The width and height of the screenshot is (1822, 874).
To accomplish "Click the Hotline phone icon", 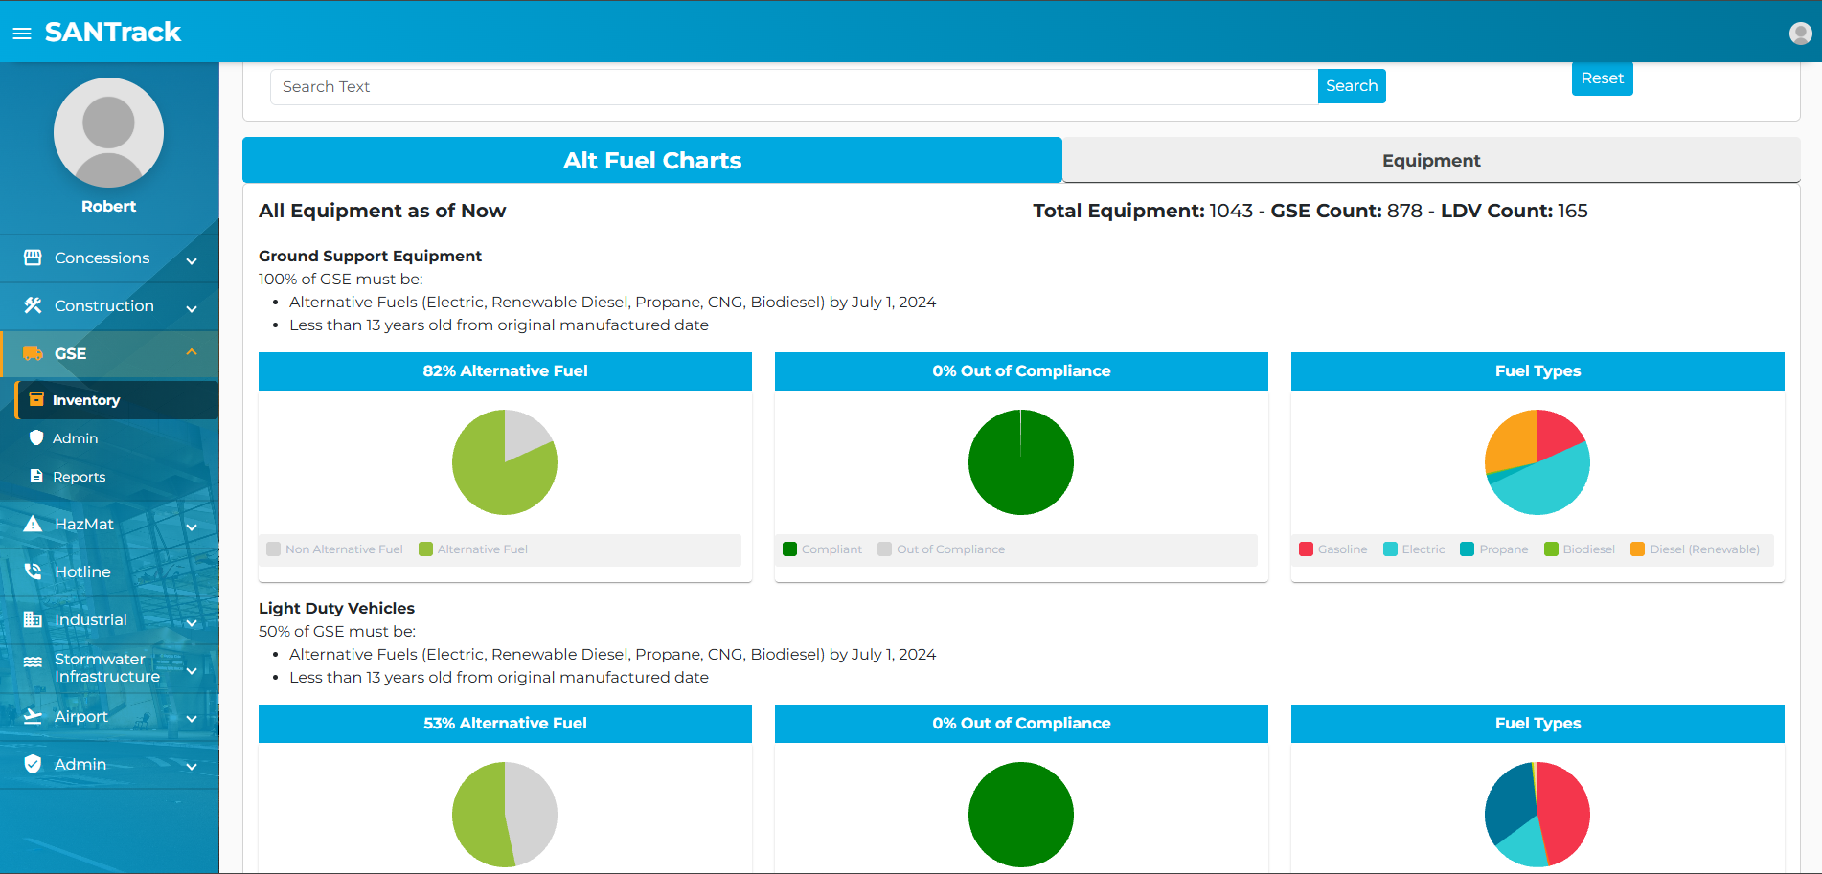I will 33,571.
